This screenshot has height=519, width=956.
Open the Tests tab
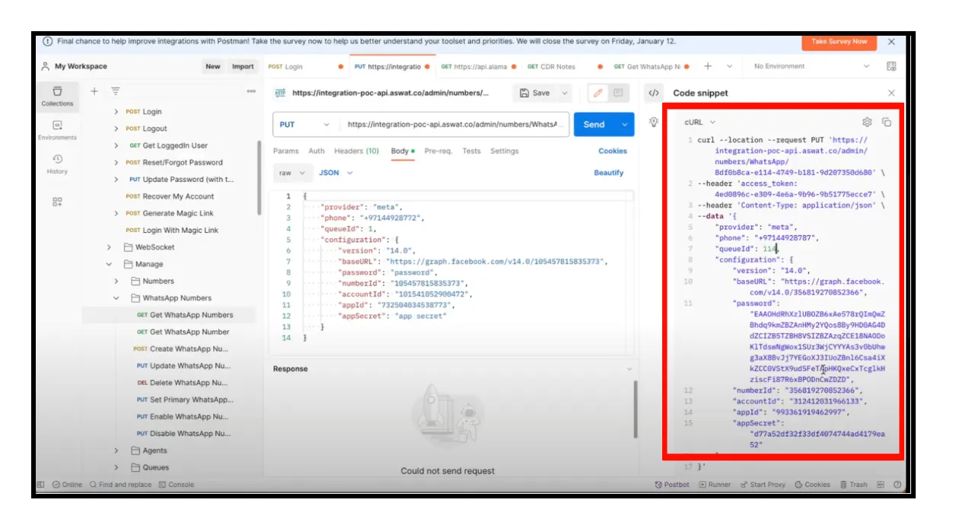tap(472, 151)
